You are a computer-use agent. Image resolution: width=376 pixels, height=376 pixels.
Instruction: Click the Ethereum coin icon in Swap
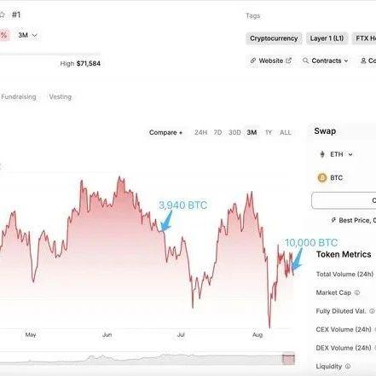coord(322,154)
